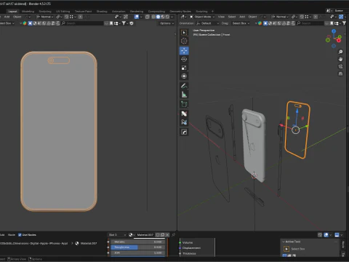Switch to the Shading workspace tab
The image size is (349, 262).
[102, 11]
